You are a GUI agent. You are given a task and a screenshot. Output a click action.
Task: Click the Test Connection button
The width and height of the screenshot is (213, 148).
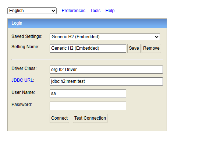click(x=90, y=118)
